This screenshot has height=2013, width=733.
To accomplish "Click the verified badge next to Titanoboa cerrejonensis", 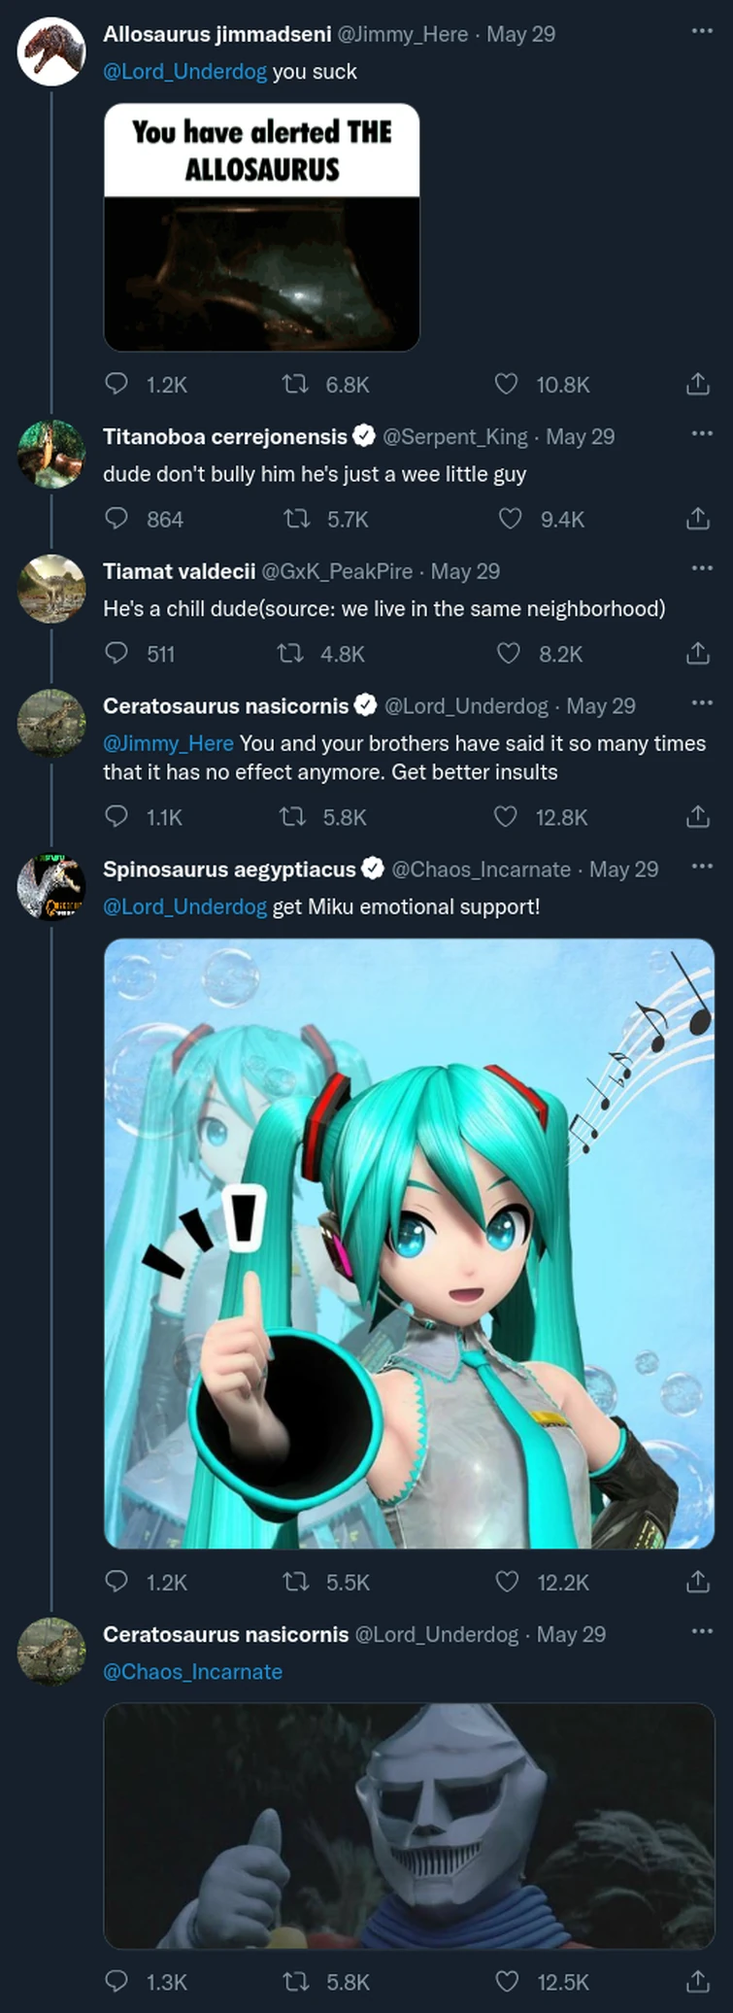I will point(364,436).
